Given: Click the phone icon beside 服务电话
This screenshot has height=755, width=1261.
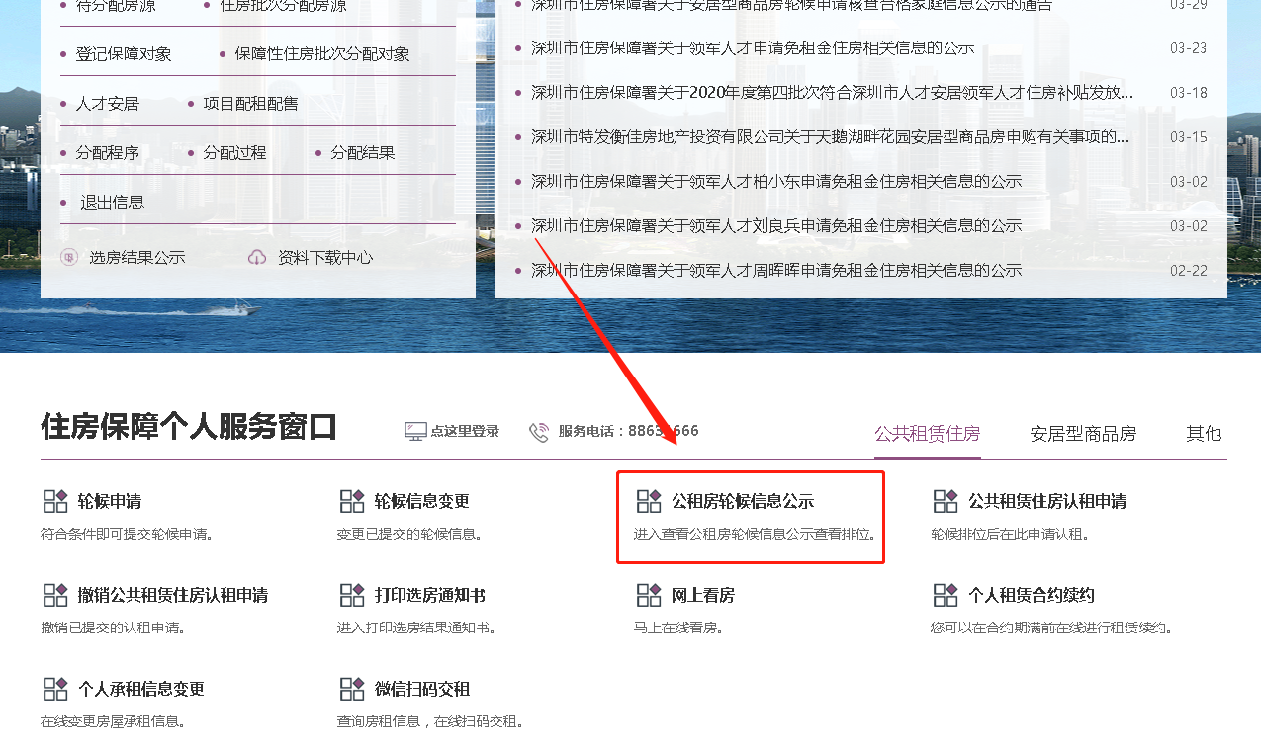Looking at the screenshot, I should [x=539, y=430].
